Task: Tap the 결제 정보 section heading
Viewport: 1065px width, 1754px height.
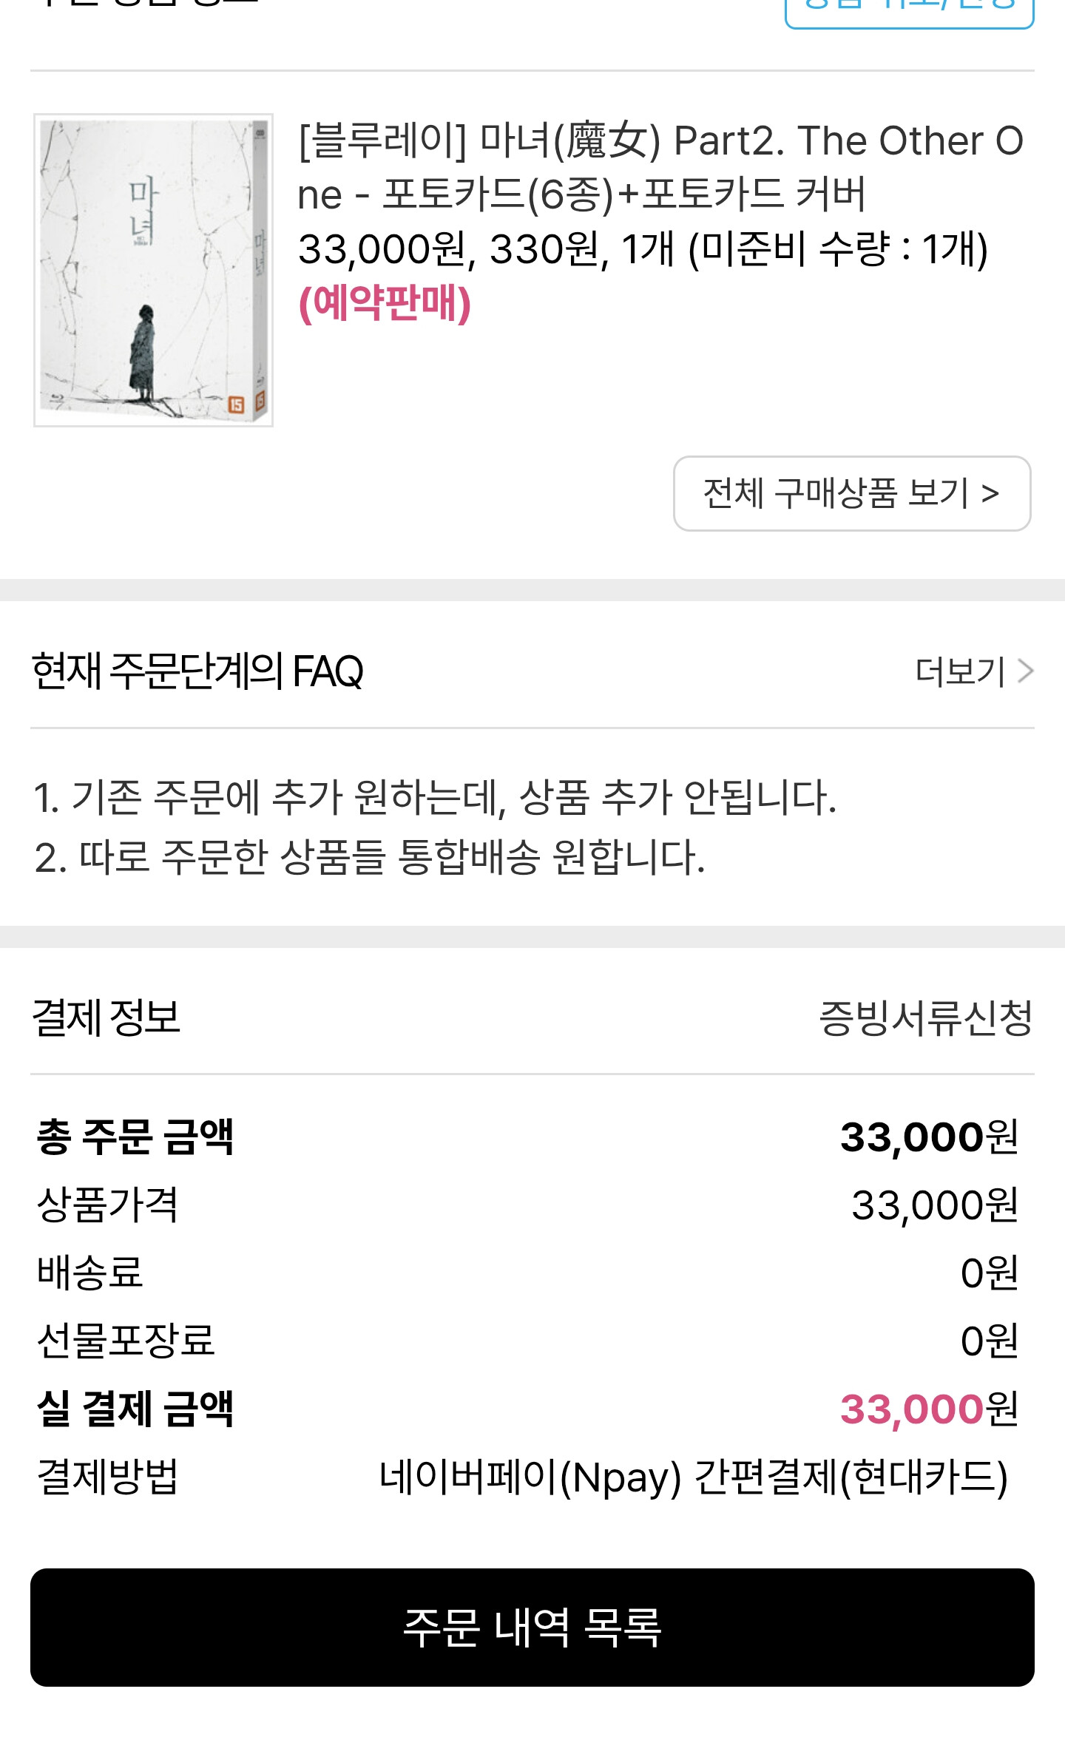Action: pos(107,1017)
